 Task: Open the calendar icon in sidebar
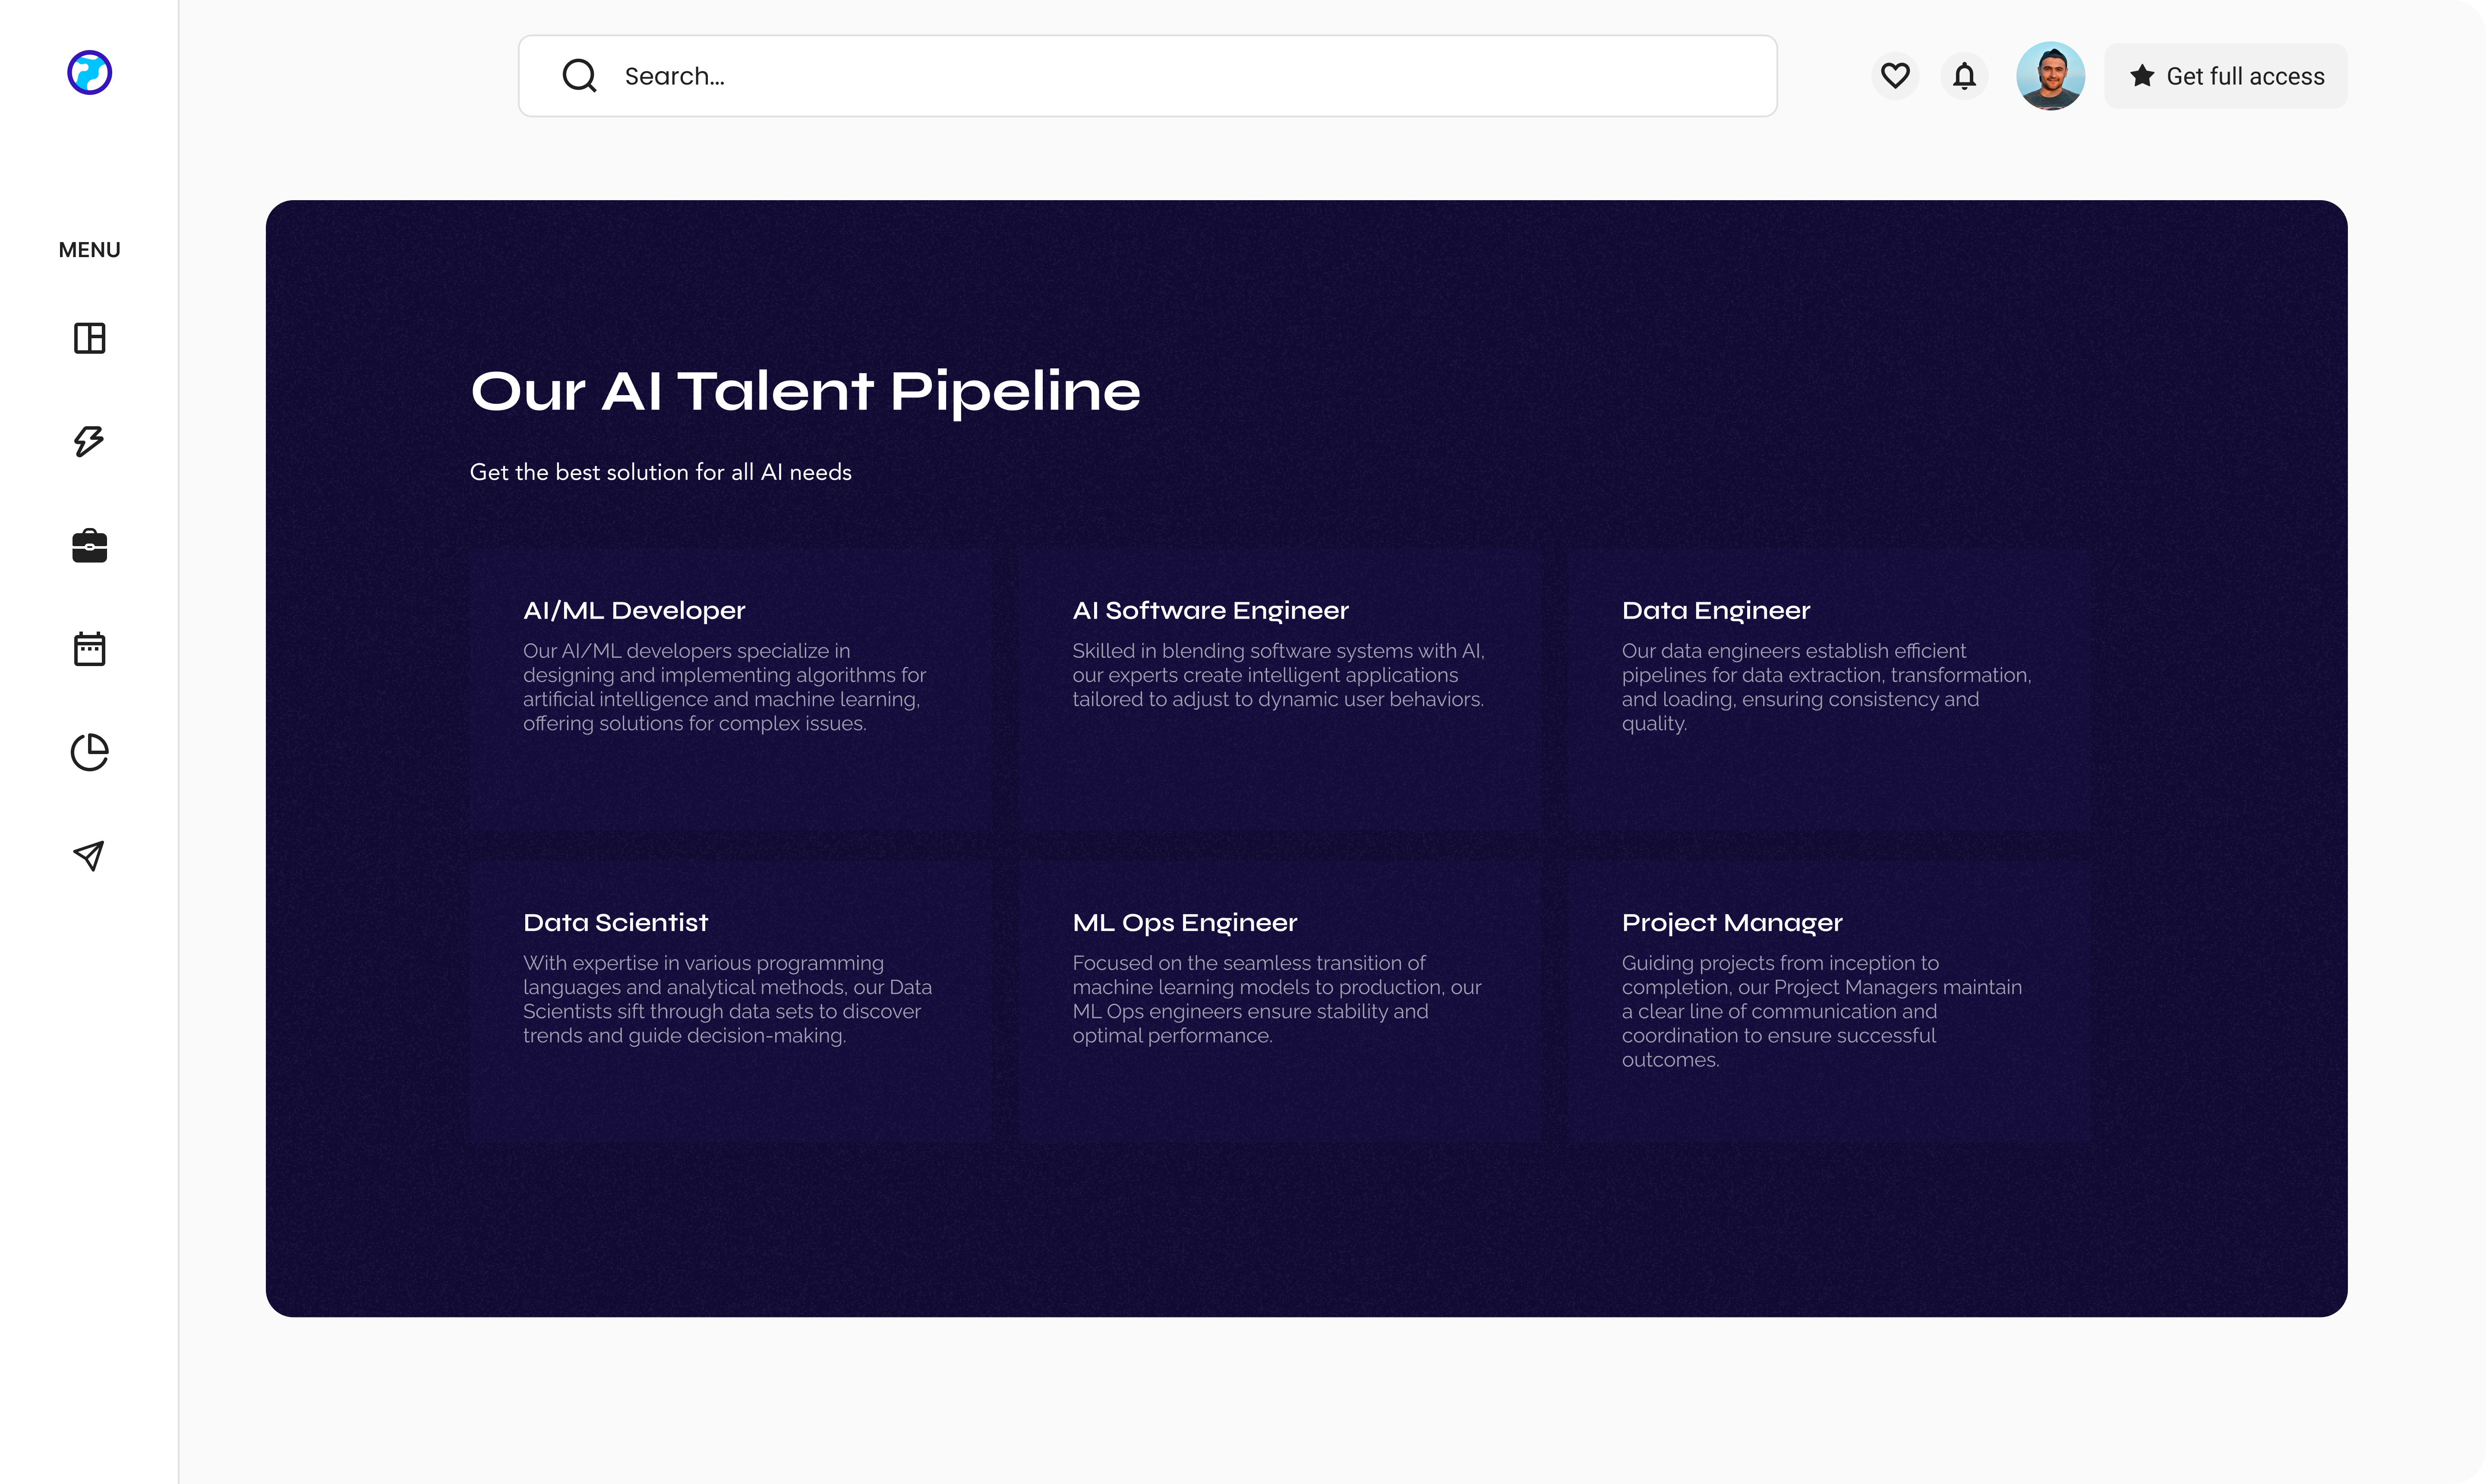[89, 648]
